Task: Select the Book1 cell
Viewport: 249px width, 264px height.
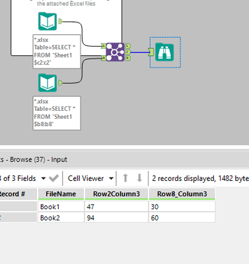Action: click(61, 207)
